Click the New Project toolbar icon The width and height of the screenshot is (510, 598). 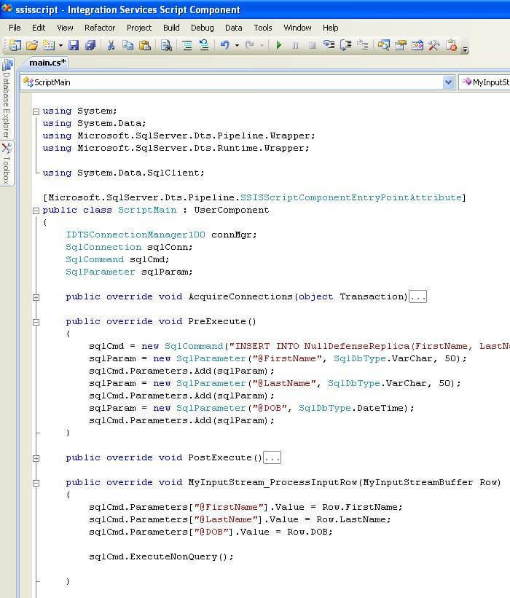click(x=15, y=45)
